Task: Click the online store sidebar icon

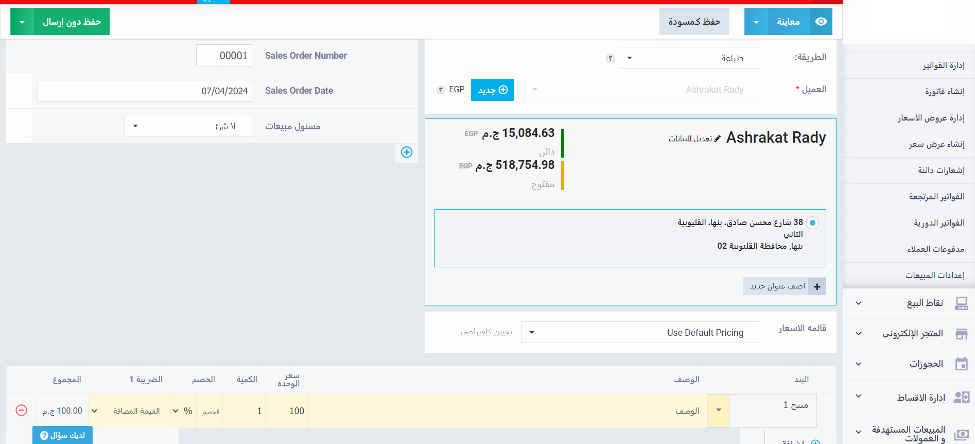Action: click(x=961, y=334)
